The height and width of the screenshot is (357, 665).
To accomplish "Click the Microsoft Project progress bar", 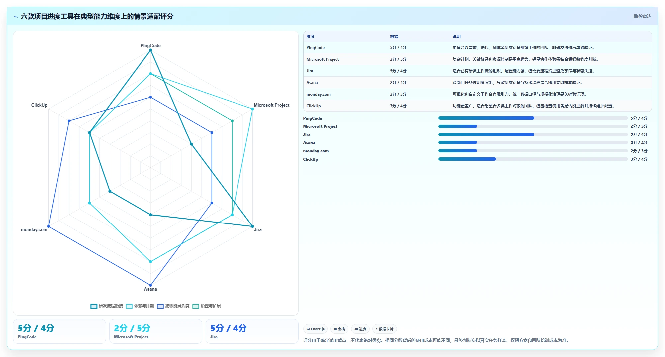I will [533, 126].
